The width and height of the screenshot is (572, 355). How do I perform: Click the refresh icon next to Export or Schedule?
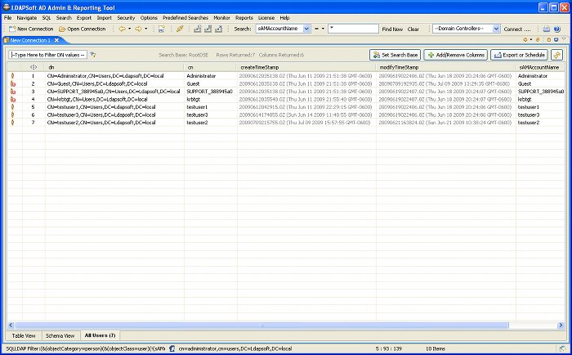557,55
